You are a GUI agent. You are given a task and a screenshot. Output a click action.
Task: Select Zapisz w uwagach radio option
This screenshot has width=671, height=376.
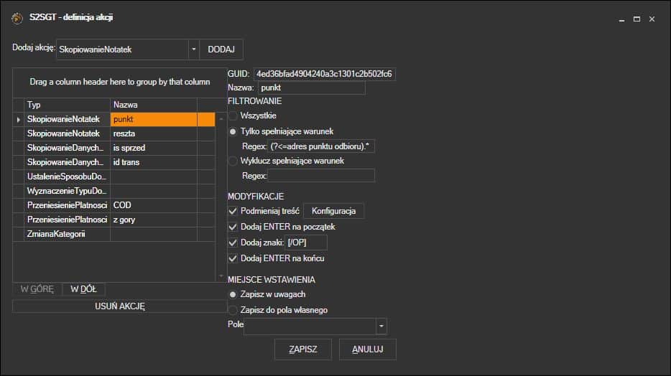tap(233, 294)
